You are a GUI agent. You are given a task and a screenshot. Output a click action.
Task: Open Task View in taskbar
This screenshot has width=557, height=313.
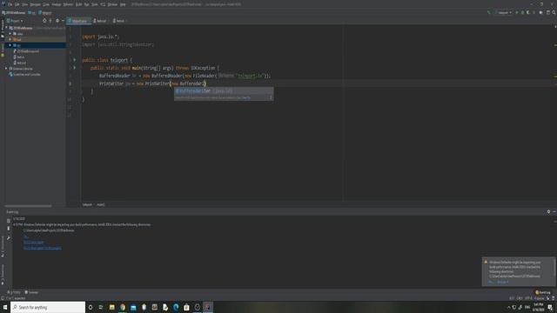point(101,307)
